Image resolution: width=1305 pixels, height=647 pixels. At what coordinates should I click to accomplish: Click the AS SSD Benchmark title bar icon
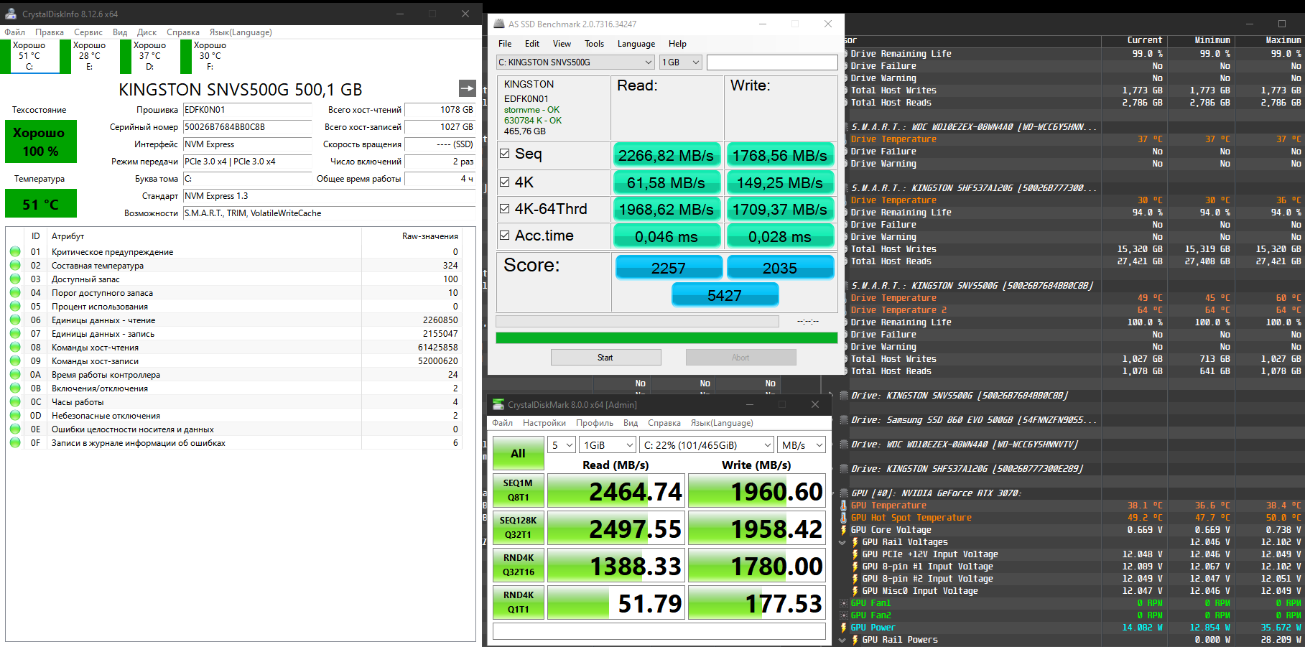[498, 24]
